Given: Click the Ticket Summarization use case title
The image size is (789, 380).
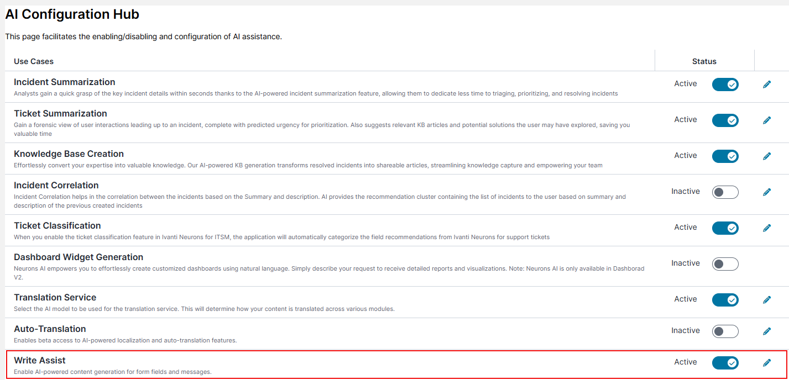Looking at the screenshot, I should pos(60,114).
